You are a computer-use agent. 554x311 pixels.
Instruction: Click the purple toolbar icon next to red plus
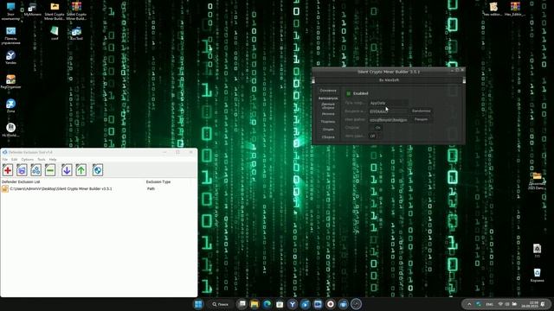22,170
